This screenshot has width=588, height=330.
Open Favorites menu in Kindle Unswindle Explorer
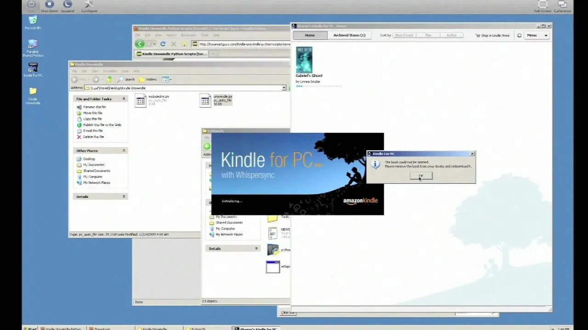point(109,71)
